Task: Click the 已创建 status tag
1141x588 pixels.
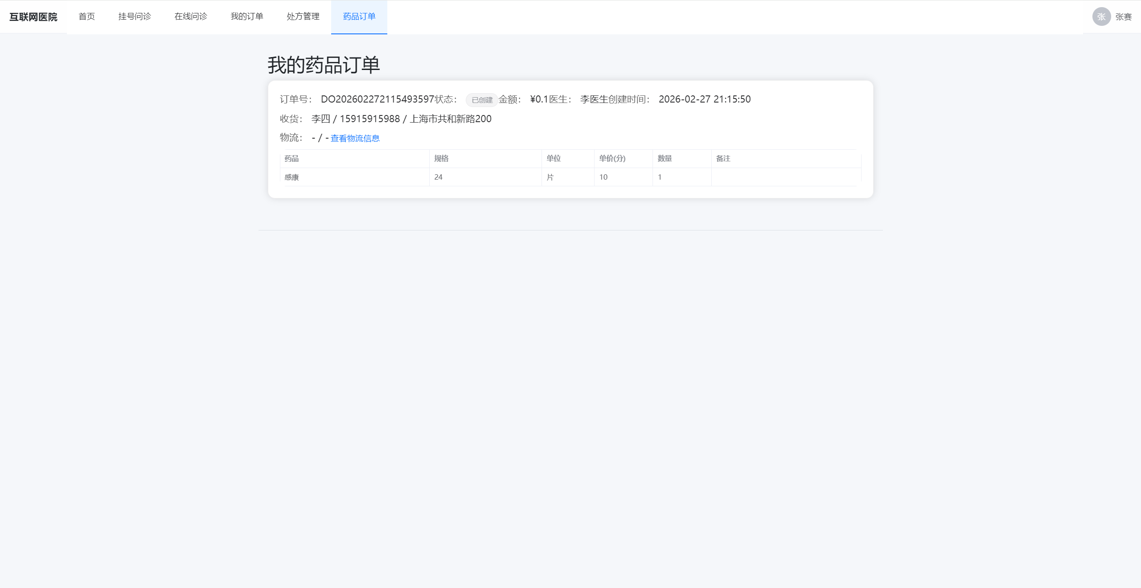Action: 482,100
